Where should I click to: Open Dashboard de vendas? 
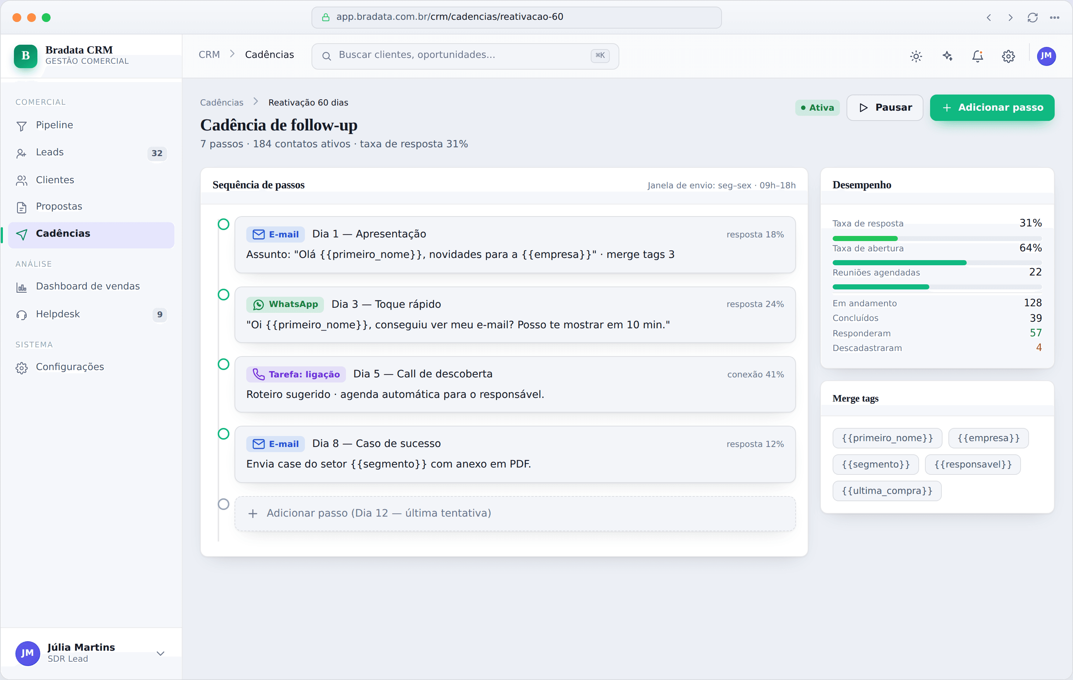click(91, 287)
